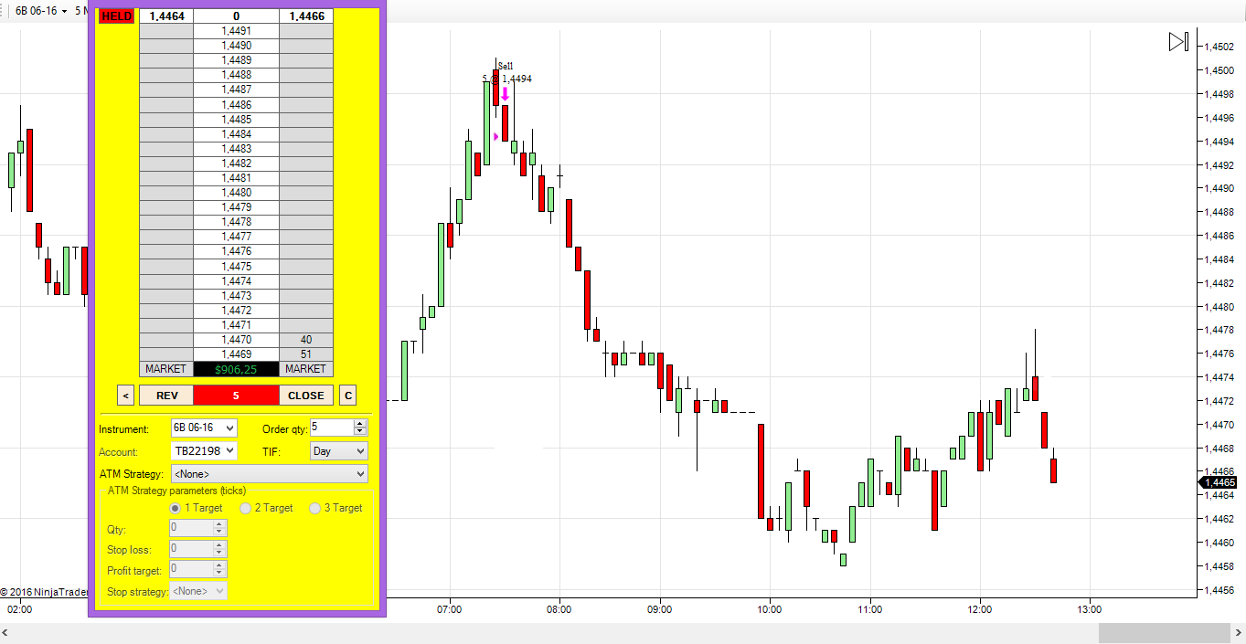
Task: Click the C button beside CLOSE
Action: click(x=347, y=396)
